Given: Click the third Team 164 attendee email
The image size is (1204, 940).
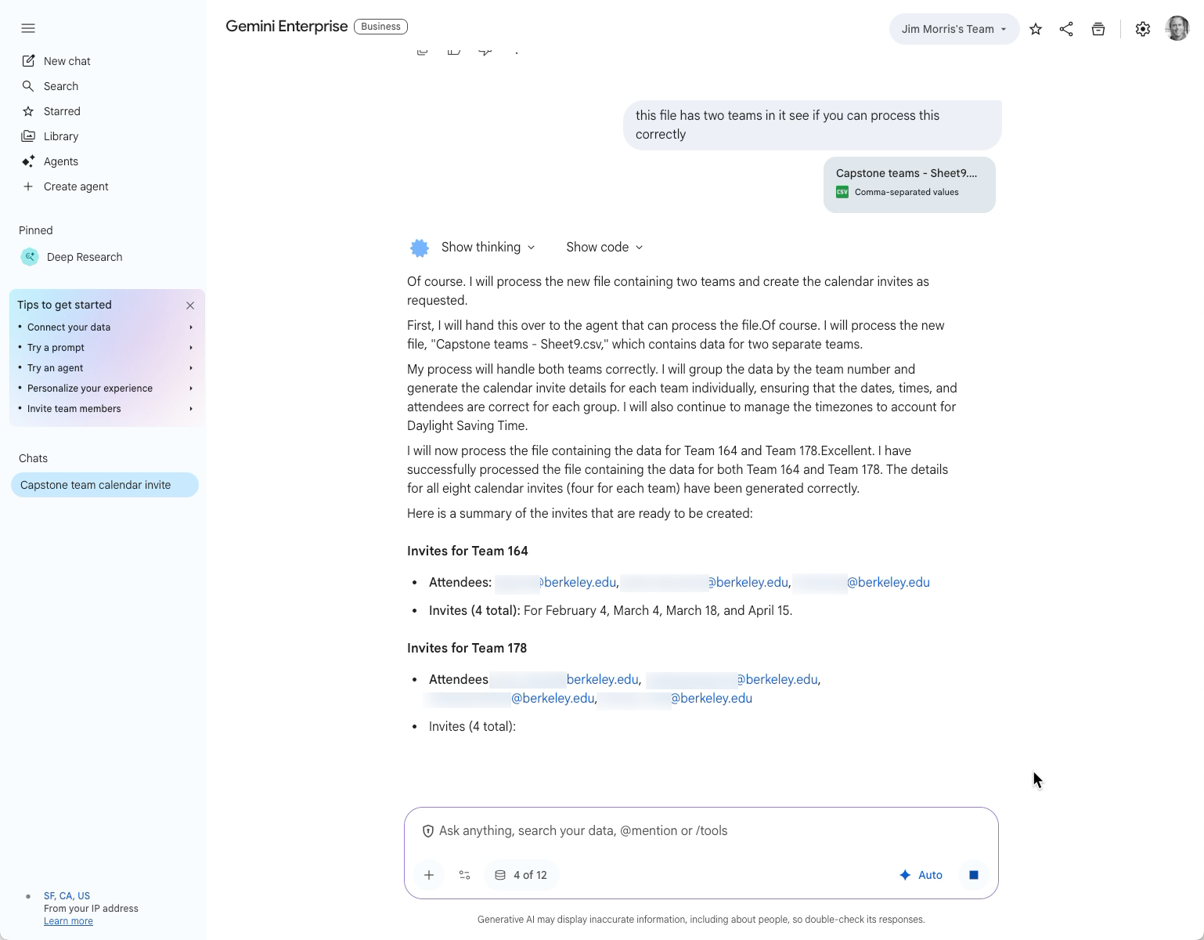Looking at the screenshot, I should [x=862, y=582].
